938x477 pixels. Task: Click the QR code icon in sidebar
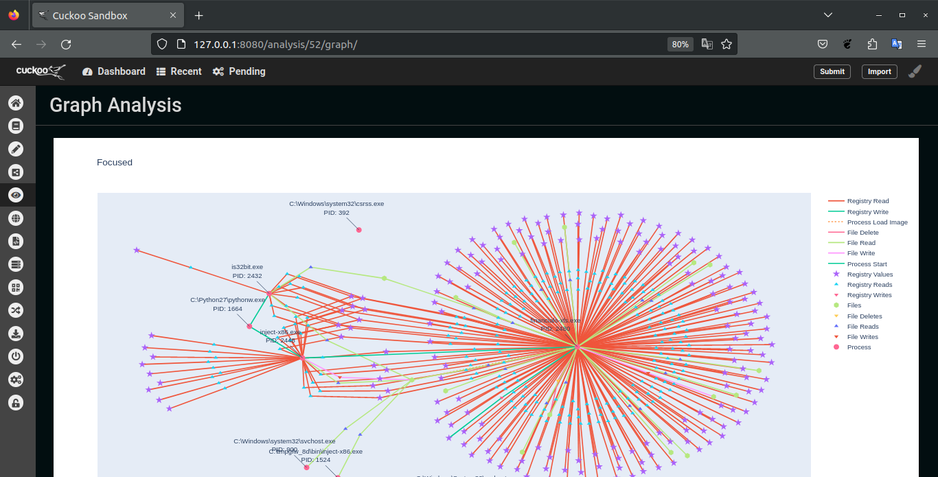click(x=16, y=288)
